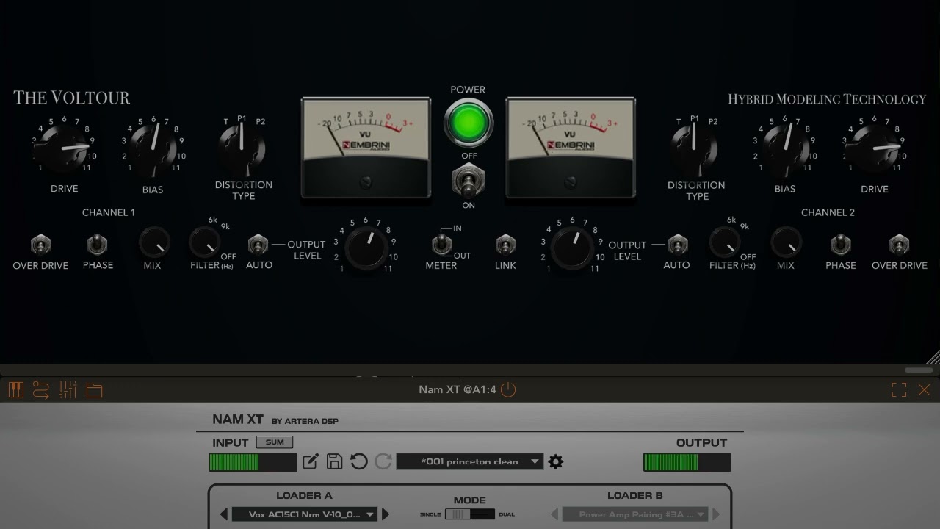Click Channel 2 DRIVE knob

tap(874, 148)
